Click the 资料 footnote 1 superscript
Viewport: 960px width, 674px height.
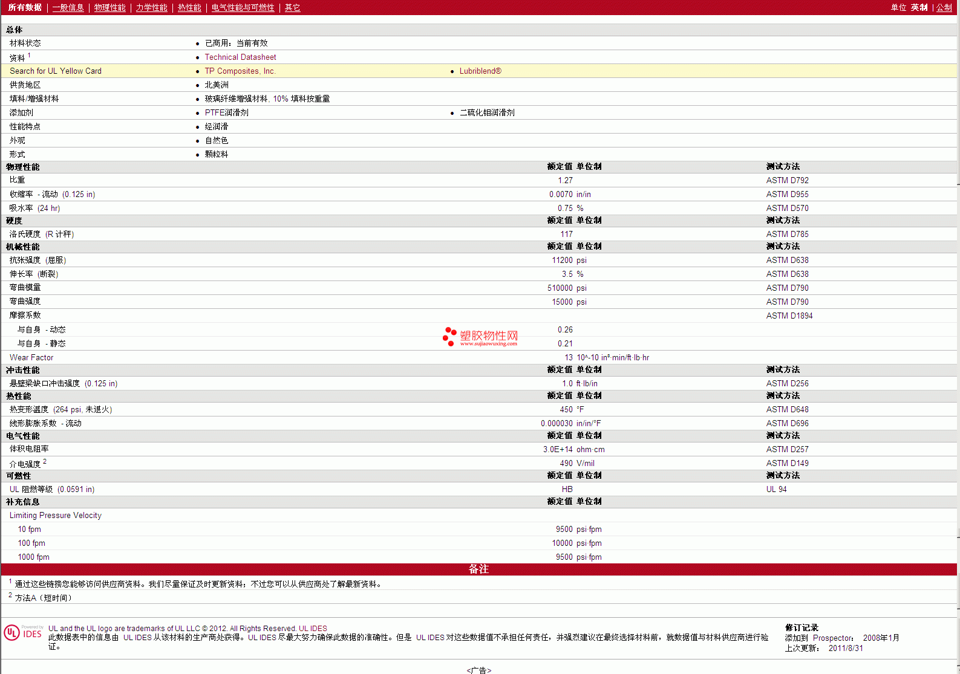(x=29, y=56)
